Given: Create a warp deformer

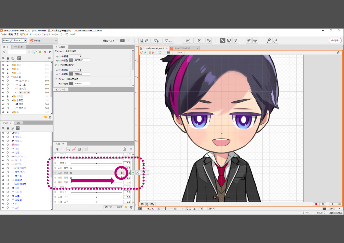Looking at the screenshot, I should click(x=188, y=41).
